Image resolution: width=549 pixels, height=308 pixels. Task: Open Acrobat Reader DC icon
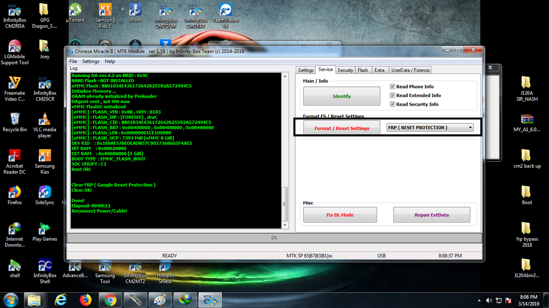[x=15, y=162]
